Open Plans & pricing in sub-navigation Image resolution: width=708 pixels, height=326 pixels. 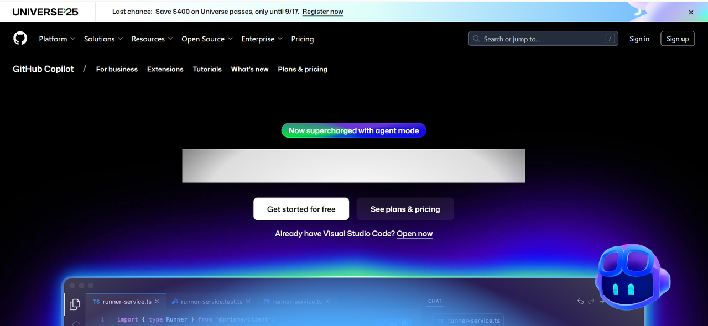pyautogui.click(x=303, y=69)
